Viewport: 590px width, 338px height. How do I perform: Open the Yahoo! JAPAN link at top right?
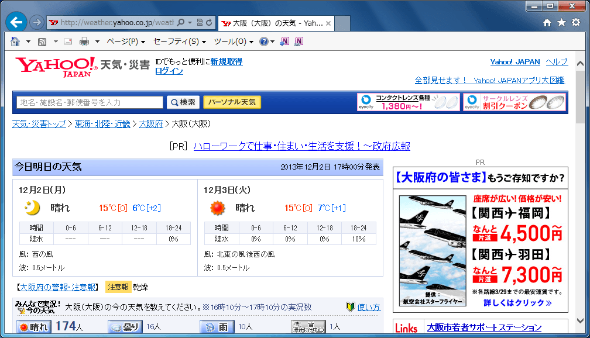[514, 61]
